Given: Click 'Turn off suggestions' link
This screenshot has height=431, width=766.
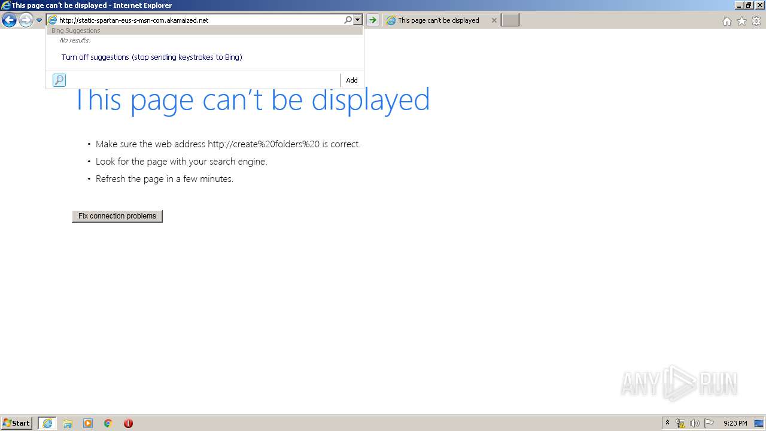Looking at the screenshot, I should [x=151, y=57].
